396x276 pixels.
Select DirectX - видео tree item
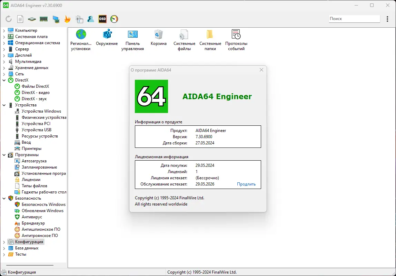click(36, 93)
